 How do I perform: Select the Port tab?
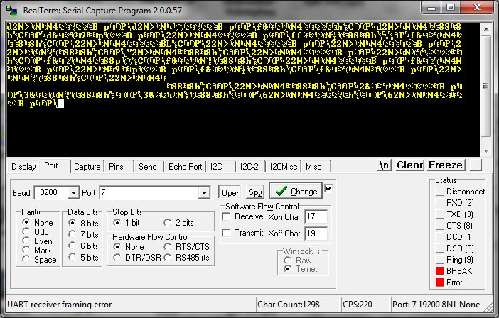[51, 166]
